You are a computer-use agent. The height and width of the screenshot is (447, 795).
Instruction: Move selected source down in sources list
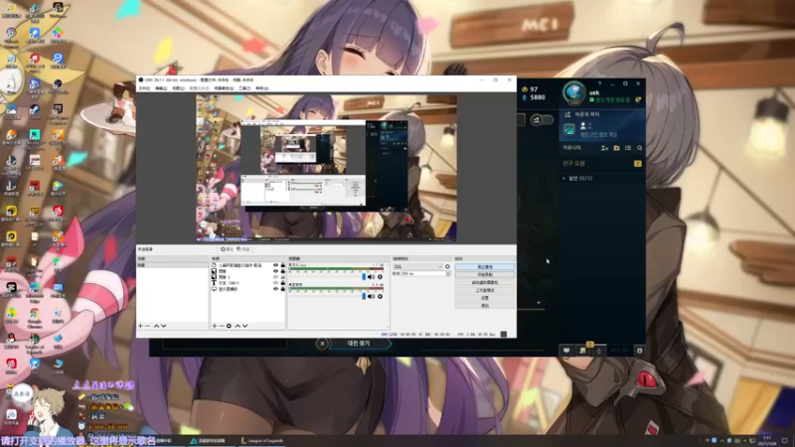point(244,326)
